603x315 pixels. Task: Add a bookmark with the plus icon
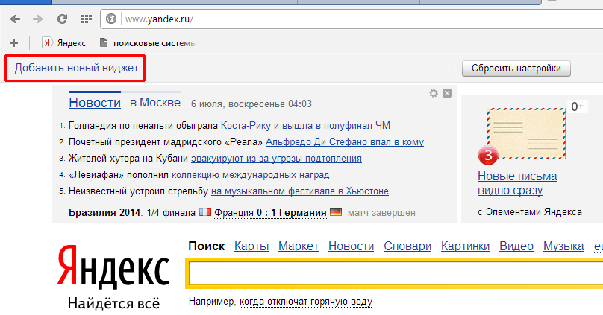coord(14,43)
